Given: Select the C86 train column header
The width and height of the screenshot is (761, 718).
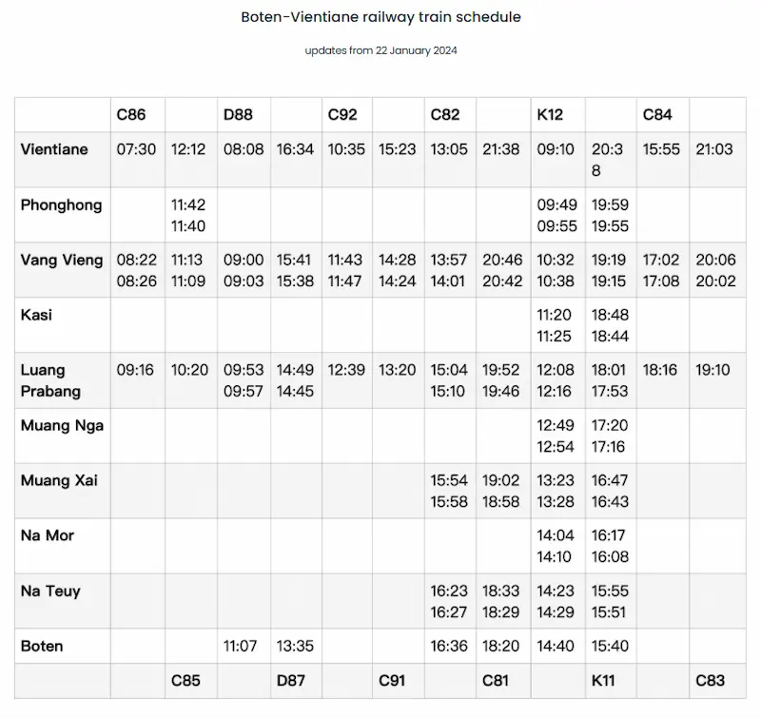Looking at the screenshot, I should [x=131, y=114].
